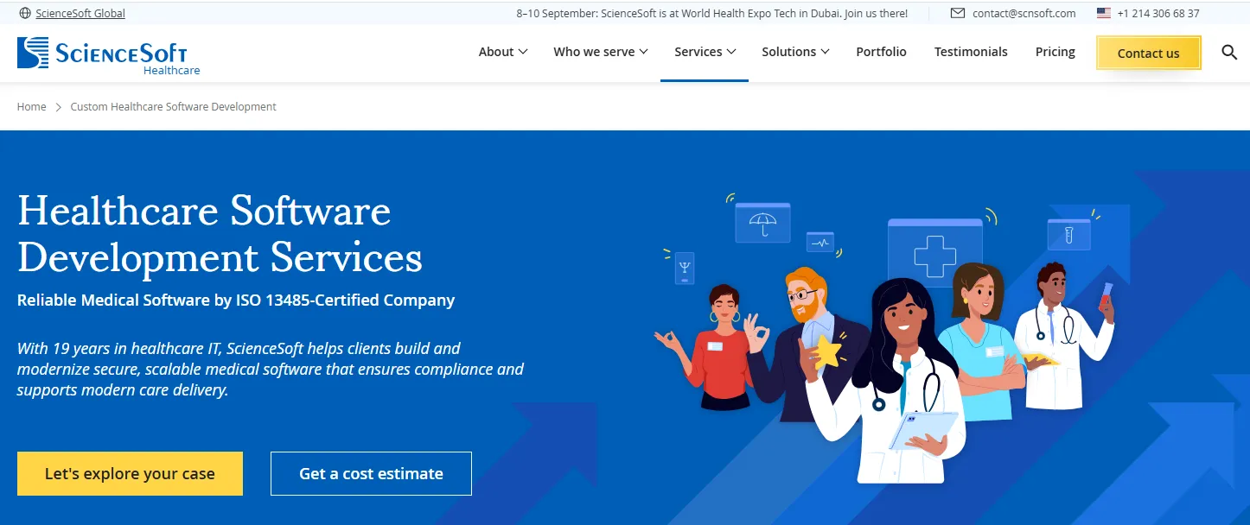This screenshot has height=525, width=1250.
Task: Click the phone caduceus illustration icon
Action: [685, 269]
